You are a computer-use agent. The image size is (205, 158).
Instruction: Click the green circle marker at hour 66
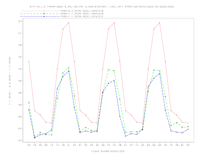154,70
